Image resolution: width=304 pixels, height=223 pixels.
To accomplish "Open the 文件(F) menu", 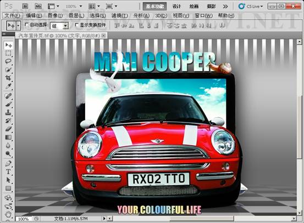I will (13, 15).
